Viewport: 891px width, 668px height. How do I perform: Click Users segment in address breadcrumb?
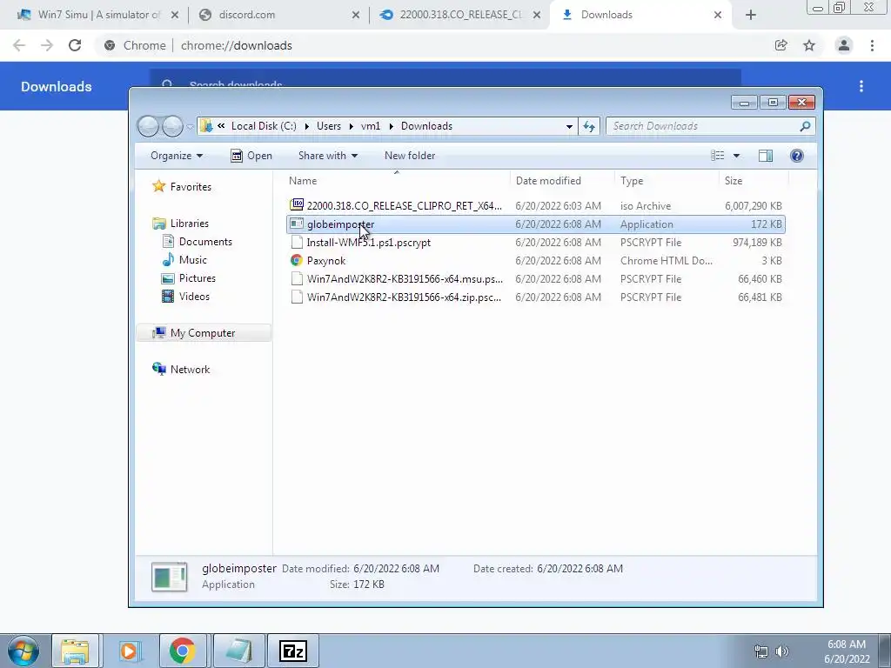(328, 126)
